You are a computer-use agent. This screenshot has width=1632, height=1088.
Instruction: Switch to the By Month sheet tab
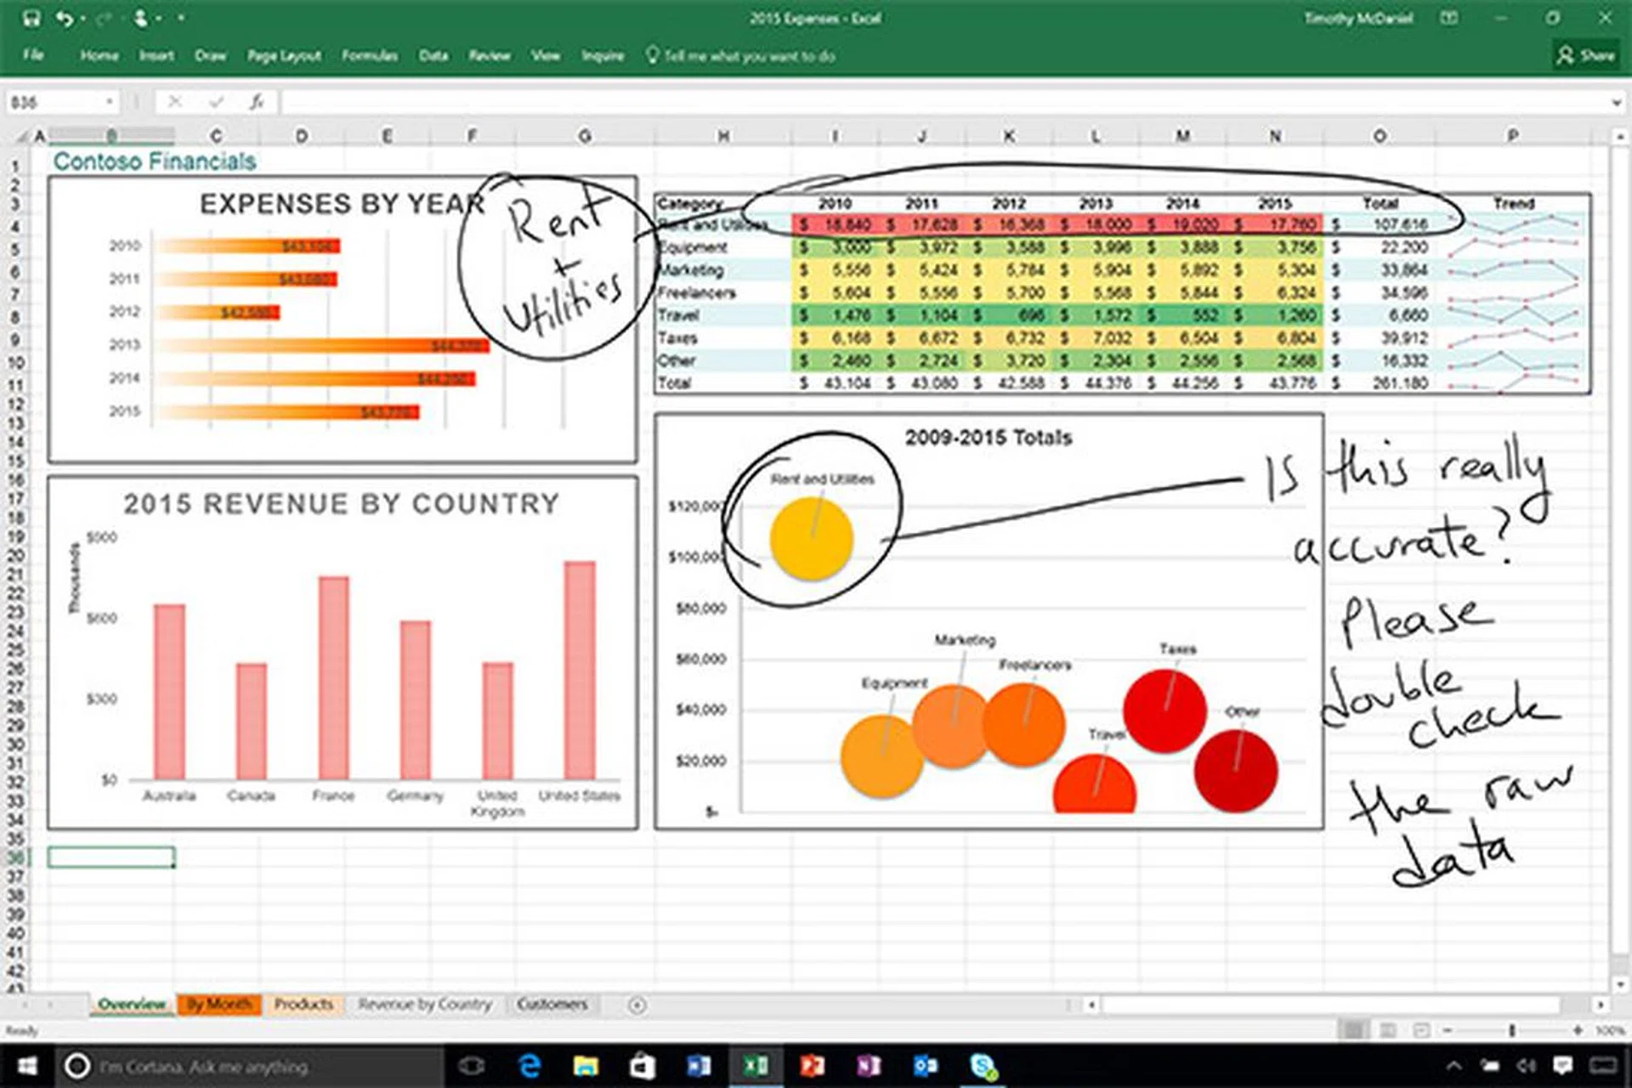(x=219, y=1004)
